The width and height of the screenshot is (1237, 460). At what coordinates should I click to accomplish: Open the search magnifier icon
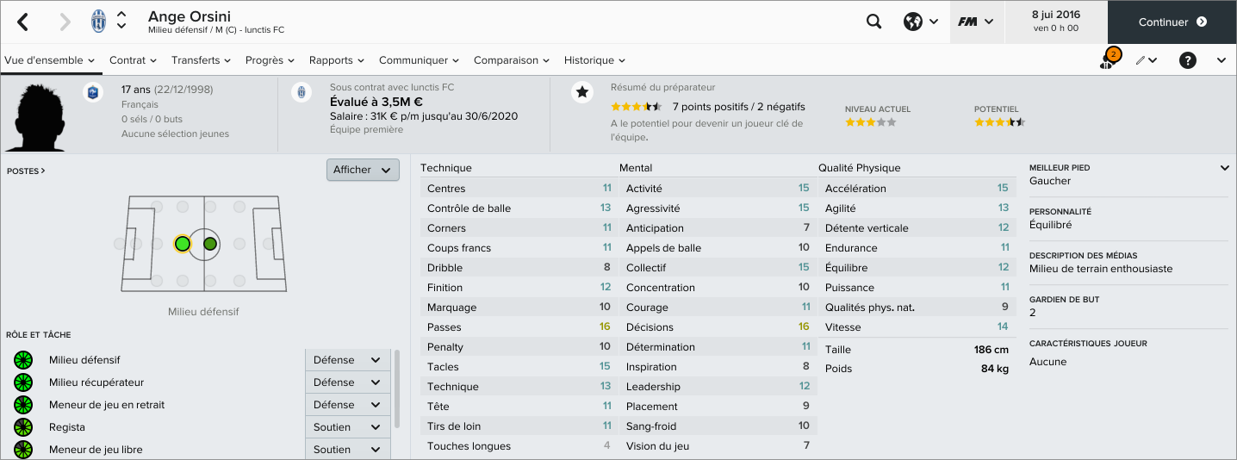(x=873, y=22)
